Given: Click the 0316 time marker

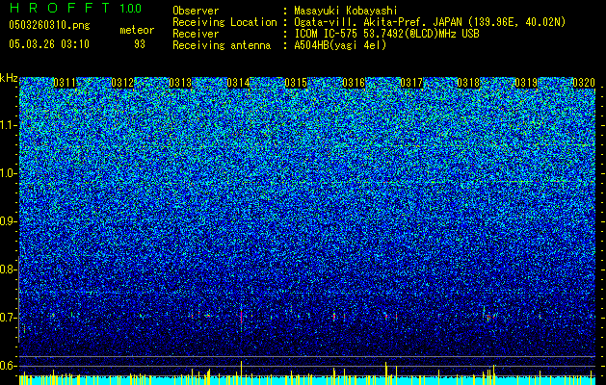Looking at the screenshot, I should [x=354, y=83].
